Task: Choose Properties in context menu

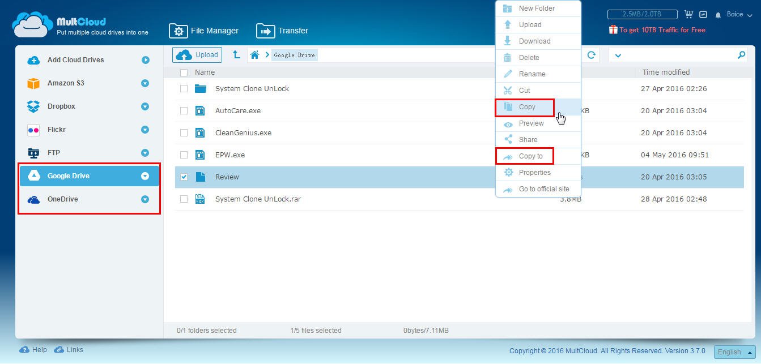Action: click(538, 173)
